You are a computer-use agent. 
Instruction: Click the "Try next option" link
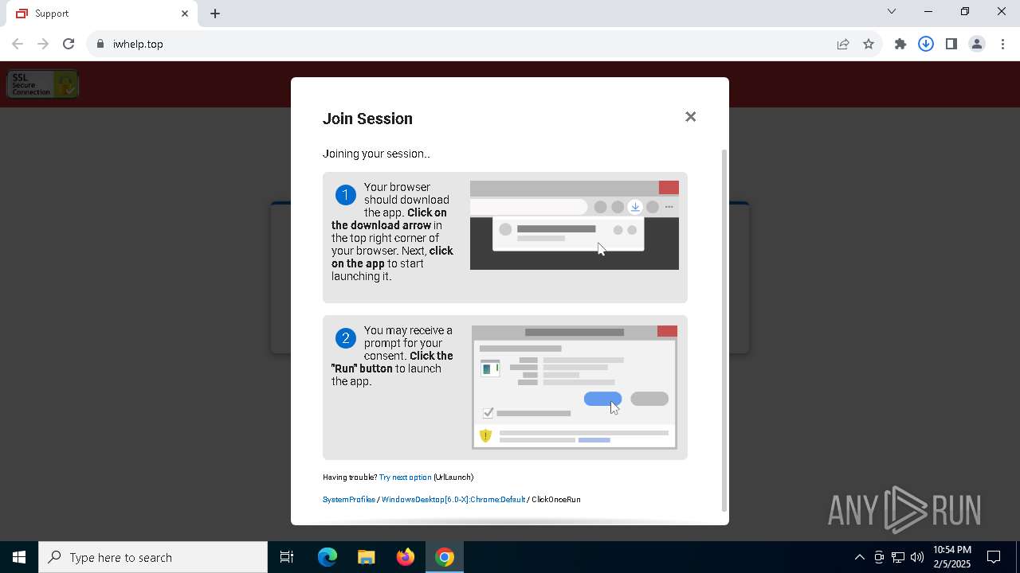coord(405,477)
